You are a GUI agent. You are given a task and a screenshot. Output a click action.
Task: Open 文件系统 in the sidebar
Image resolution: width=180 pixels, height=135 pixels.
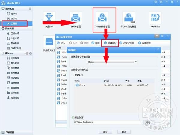pyautogui.click(x=13, y=93)
